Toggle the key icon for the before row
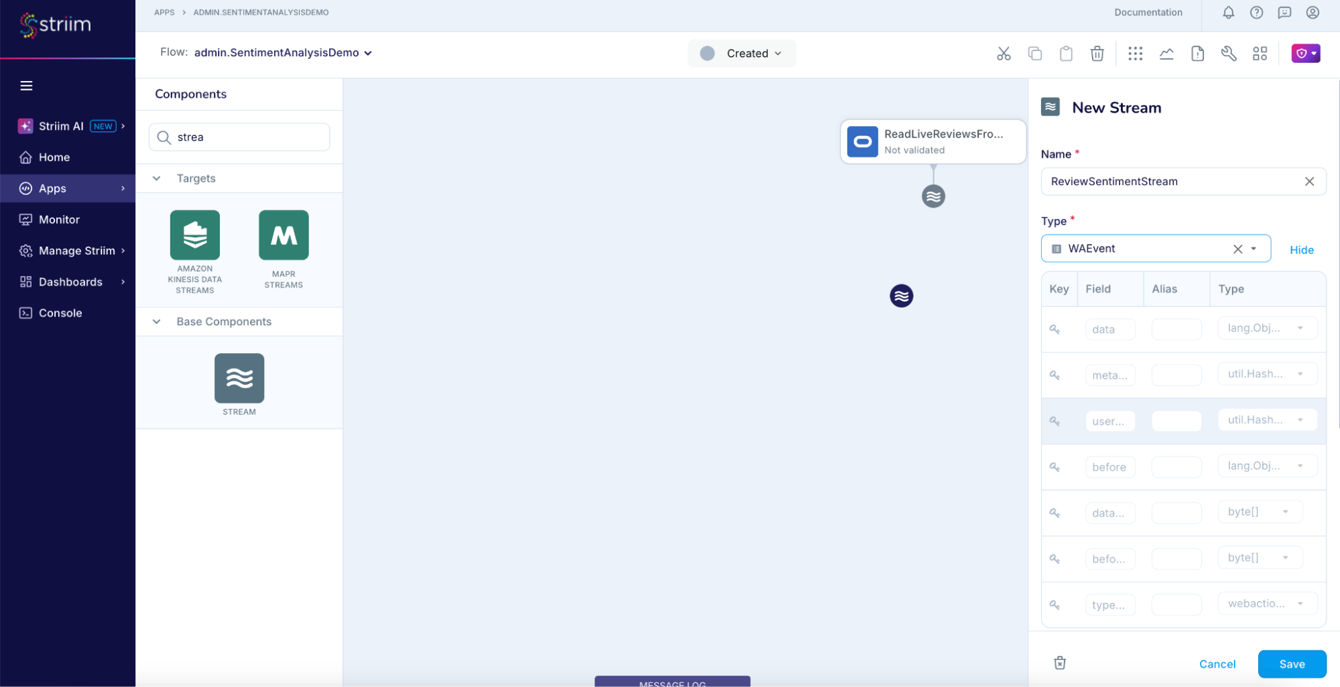 (x=1054, y=467)
